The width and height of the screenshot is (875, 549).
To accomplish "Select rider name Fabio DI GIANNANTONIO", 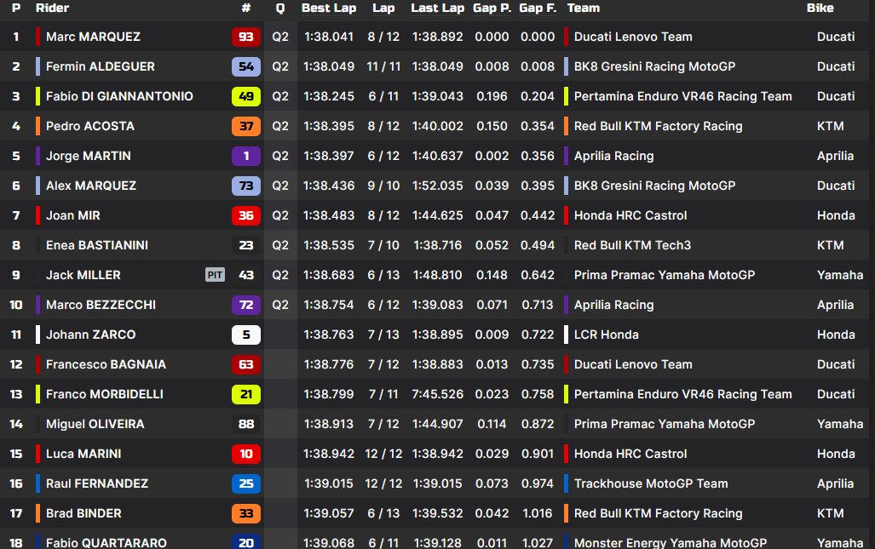I will tap(119, 96).
